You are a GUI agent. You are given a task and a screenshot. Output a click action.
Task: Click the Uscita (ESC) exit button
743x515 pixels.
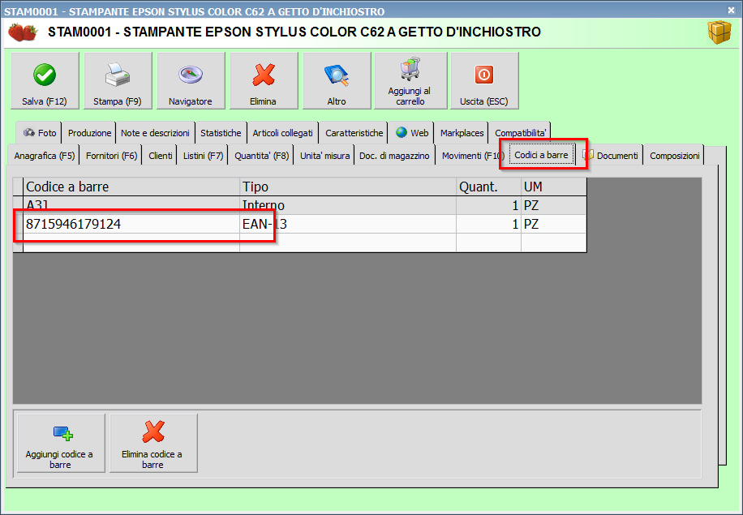click(x=484, y=81)
